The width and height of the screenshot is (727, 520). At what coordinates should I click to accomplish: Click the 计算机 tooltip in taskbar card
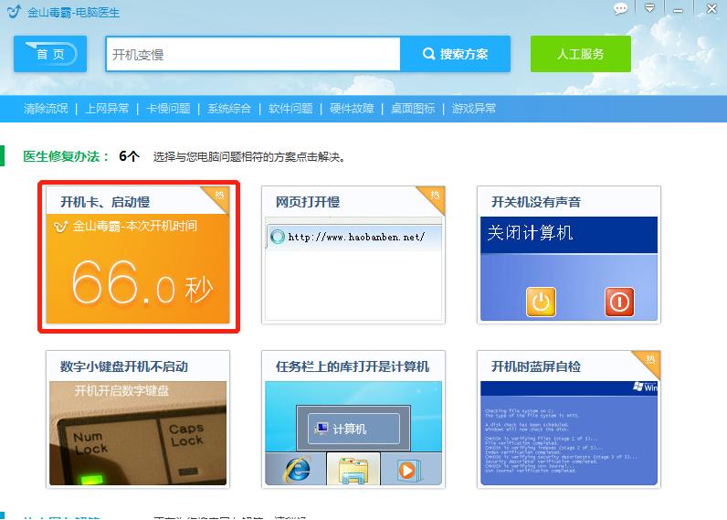[353, 429]
